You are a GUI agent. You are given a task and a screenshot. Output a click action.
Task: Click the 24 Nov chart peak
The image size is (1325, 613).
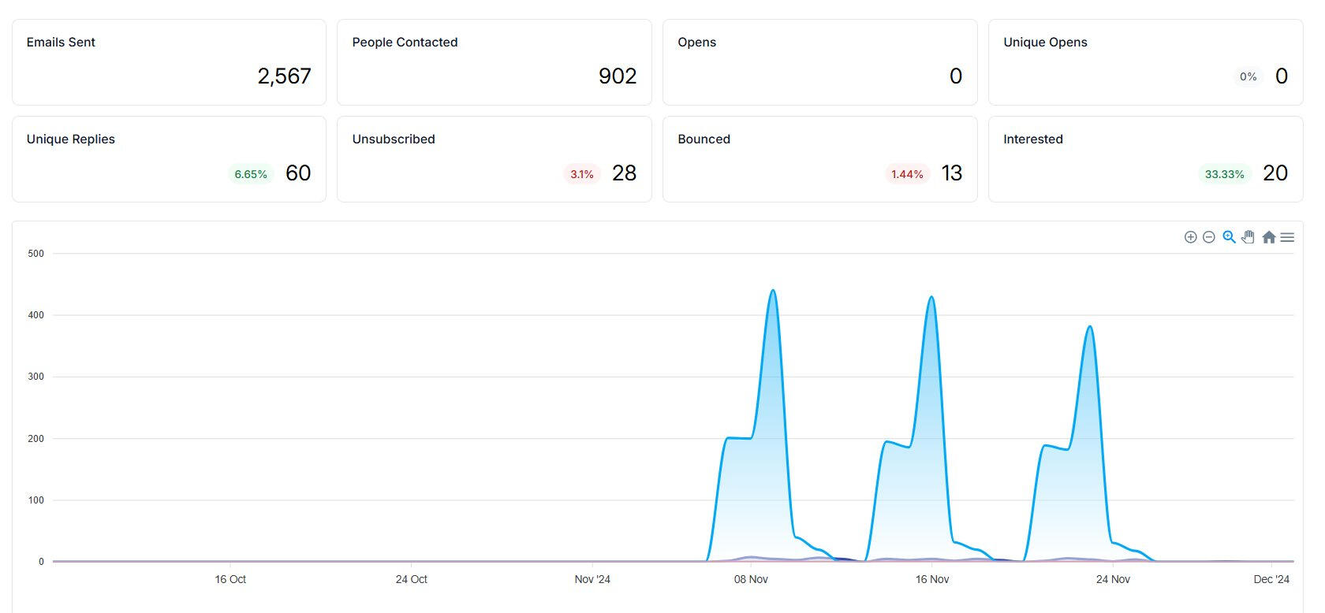click(x=1090, y=327)
